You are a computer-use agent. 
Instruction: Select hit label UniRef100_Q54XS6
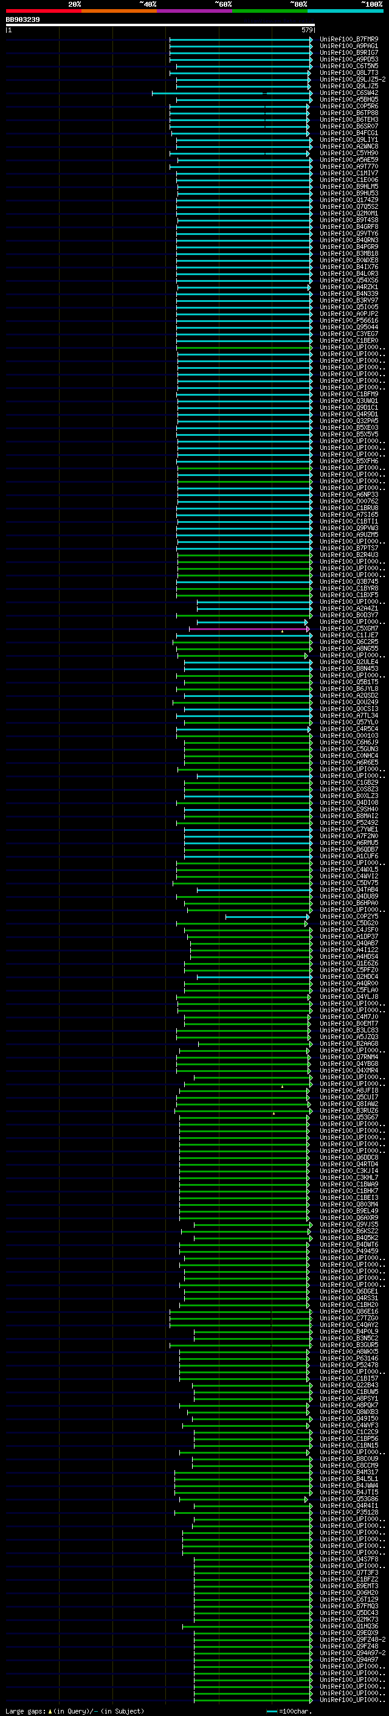349,281
